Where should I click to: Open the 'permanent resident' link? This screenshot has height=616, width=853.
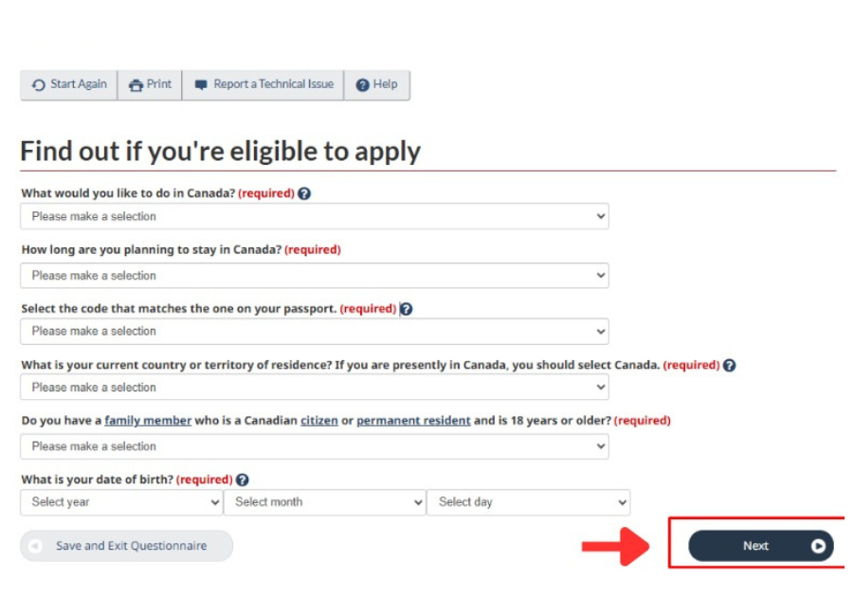click(x=413, y=421)
